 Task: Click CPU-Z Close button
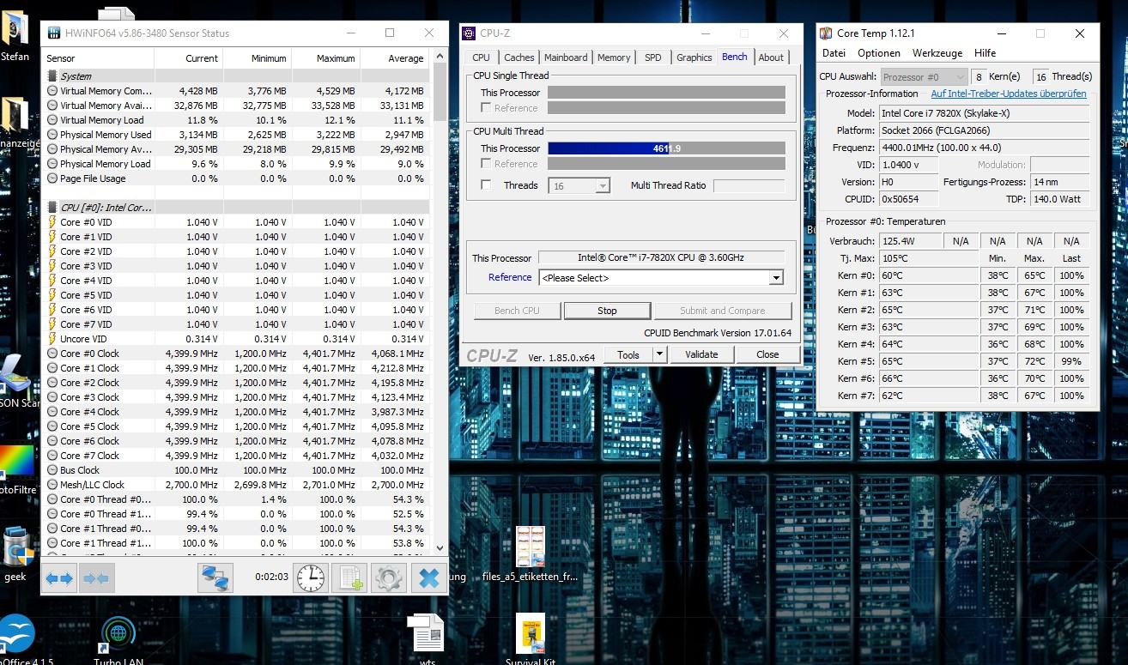click(x=767, y=354)
